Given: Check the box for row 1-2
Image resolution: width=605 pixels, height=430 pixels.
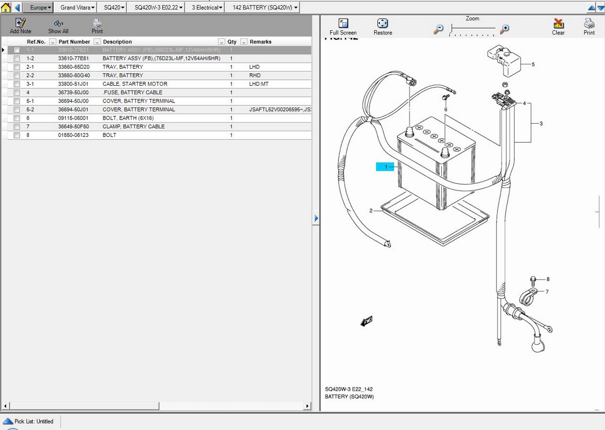Looking at the screenshot, I should tap(17, 59).
